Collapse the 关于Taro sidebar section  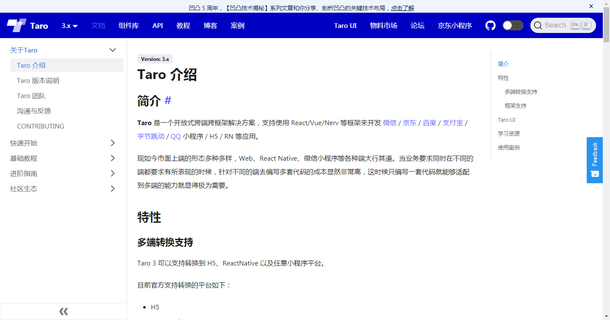point(113,50)
